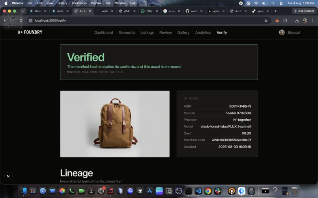Click the Sign out link
This screenshot has height=198, width=318.
click(294, 33)
